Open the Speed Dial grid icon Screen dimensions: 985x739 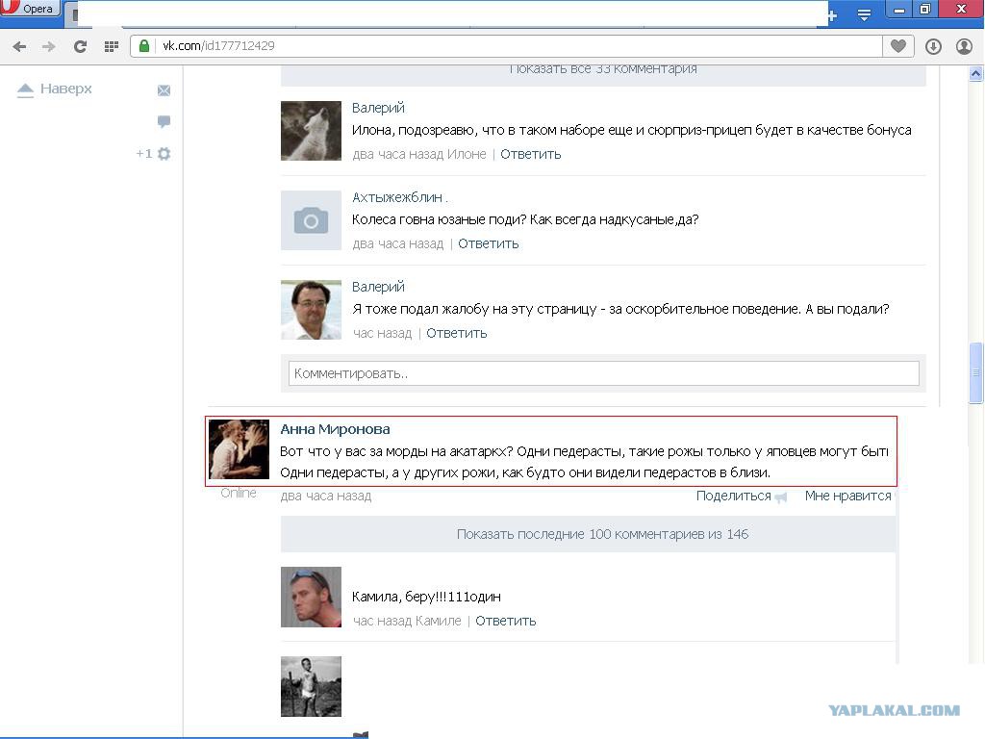tap(112, 46)
